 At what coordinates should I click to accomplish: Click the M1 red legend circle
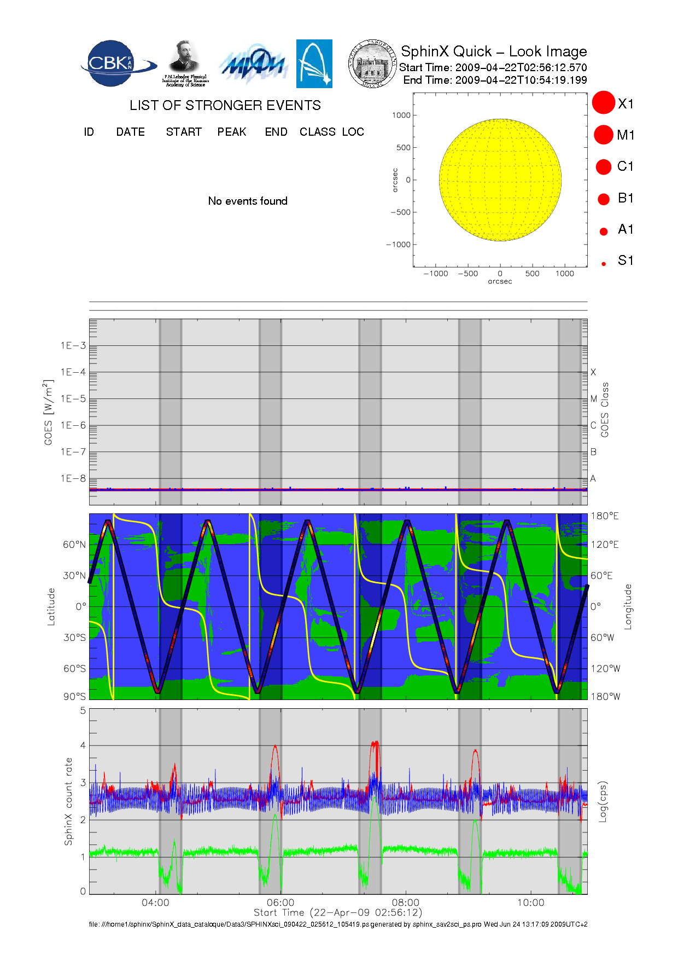604,135
